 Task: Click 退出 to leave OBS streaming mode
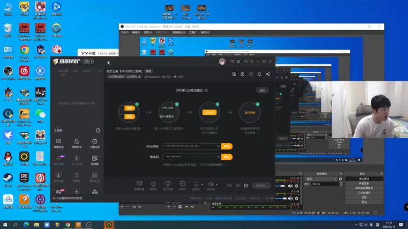(x=262, y=91)
